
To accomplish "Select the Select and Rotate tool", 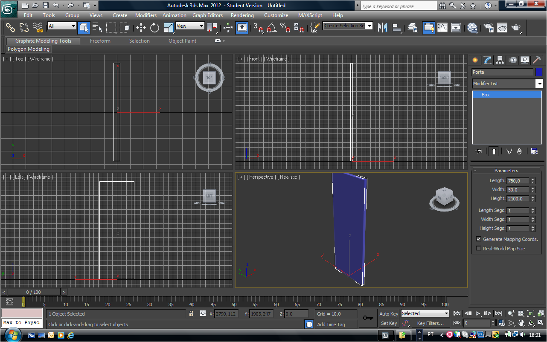I will pos(154,28).
